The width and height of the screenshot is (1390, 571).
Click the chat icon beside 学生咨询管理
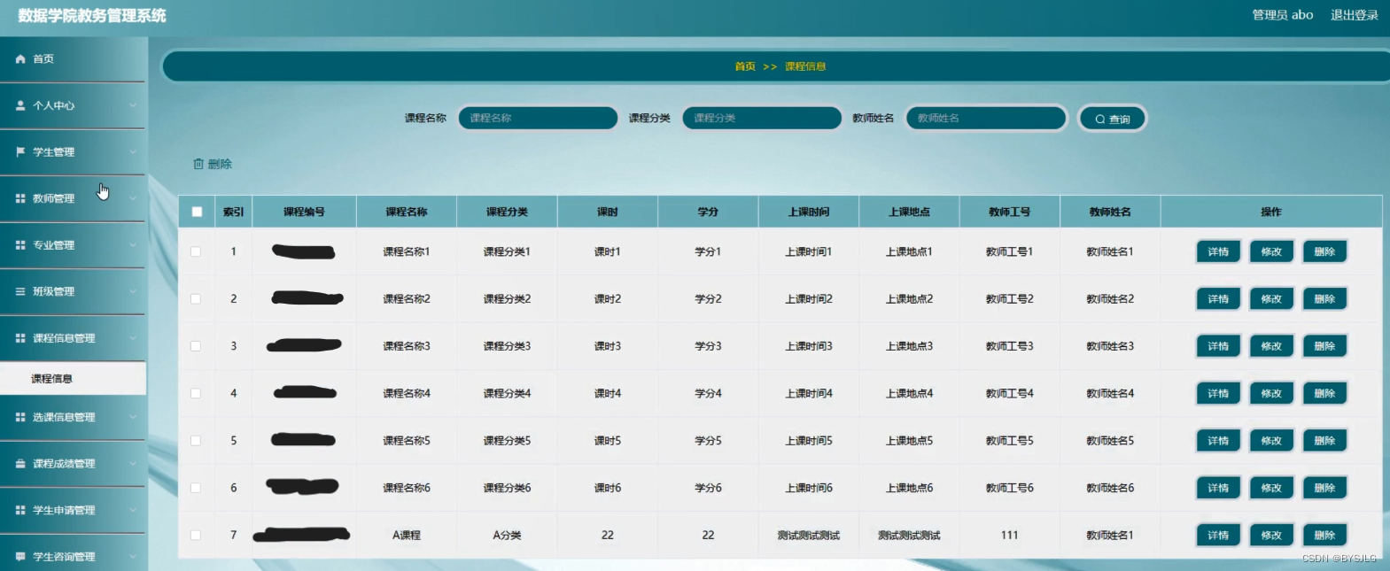[20, 557]
